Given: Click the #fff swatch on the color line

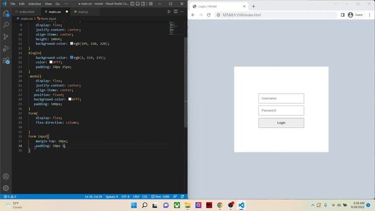Looking at the screenshot, I should pyautogui.click(x=51, y=62).
